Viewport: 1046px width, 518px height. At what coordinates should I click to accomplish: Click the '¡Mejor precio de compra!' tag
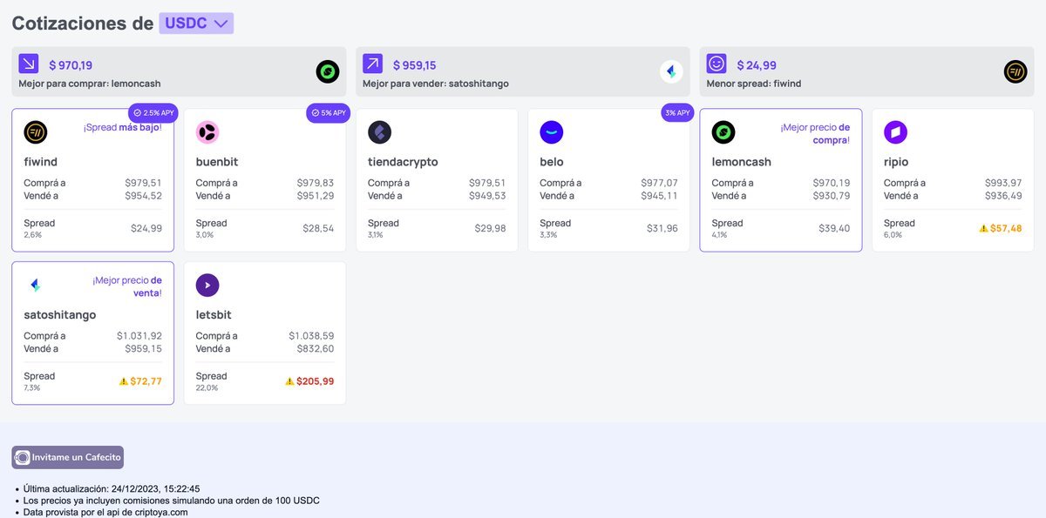click(815, 133)
